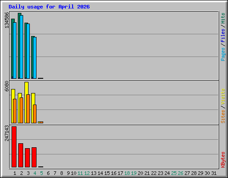Click the day 2 cyan pages bar
This screenshot has width=228, height=178.
coord(21,47)
